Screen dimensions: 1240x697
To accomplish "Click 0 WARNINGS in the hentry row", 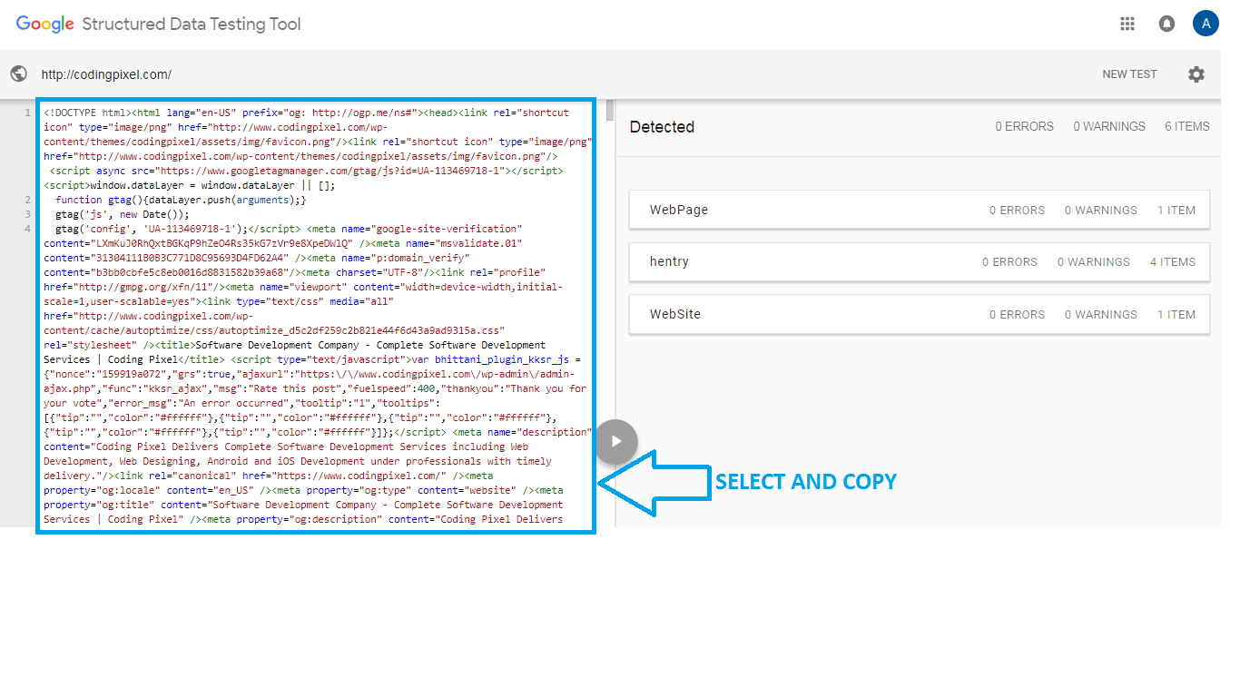I will [1093, 261].
